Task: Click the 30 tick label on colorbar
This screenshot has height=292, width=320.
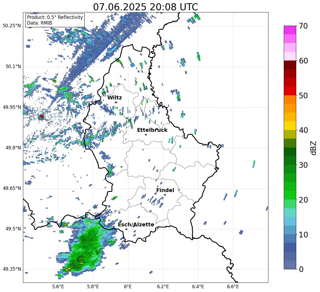Action: [x=303, y=165]
